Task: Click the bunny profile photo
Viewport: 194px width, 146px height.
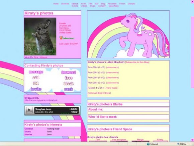Action: coord(40,37)
